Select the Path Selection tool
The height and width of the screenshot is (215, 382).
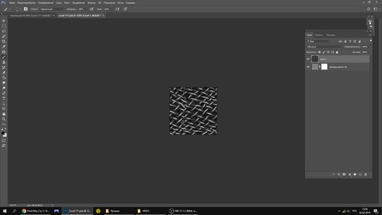coord(4,103)
